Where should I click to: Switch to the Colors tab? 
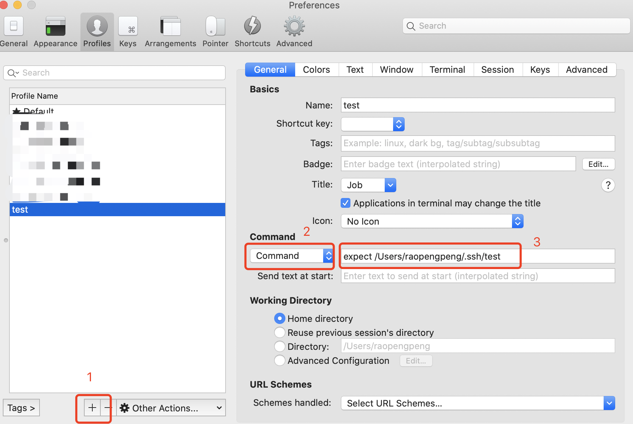[x=316, y=70]
